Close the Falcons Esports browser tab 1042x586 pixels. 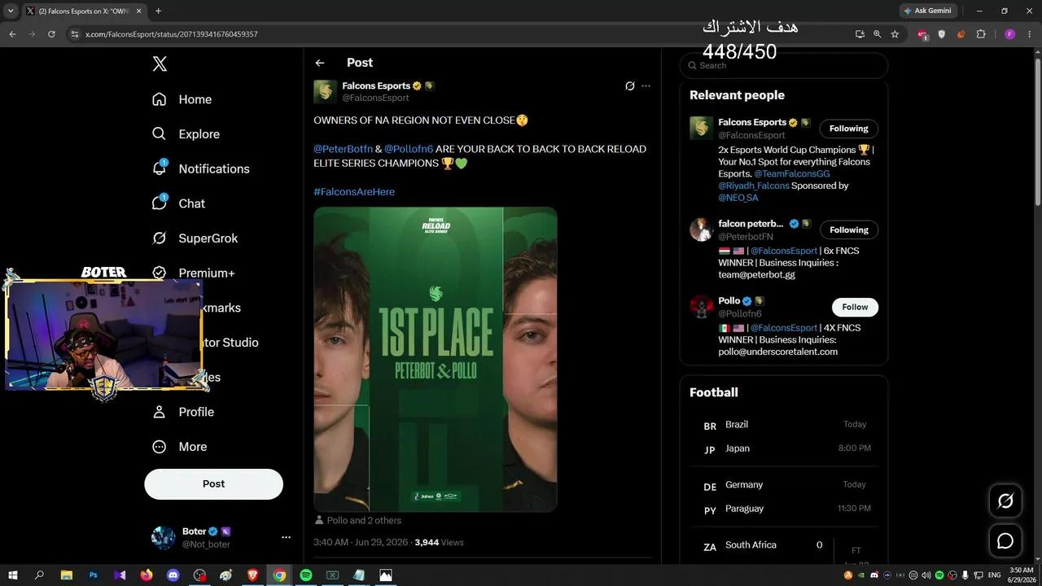(138, 11)
